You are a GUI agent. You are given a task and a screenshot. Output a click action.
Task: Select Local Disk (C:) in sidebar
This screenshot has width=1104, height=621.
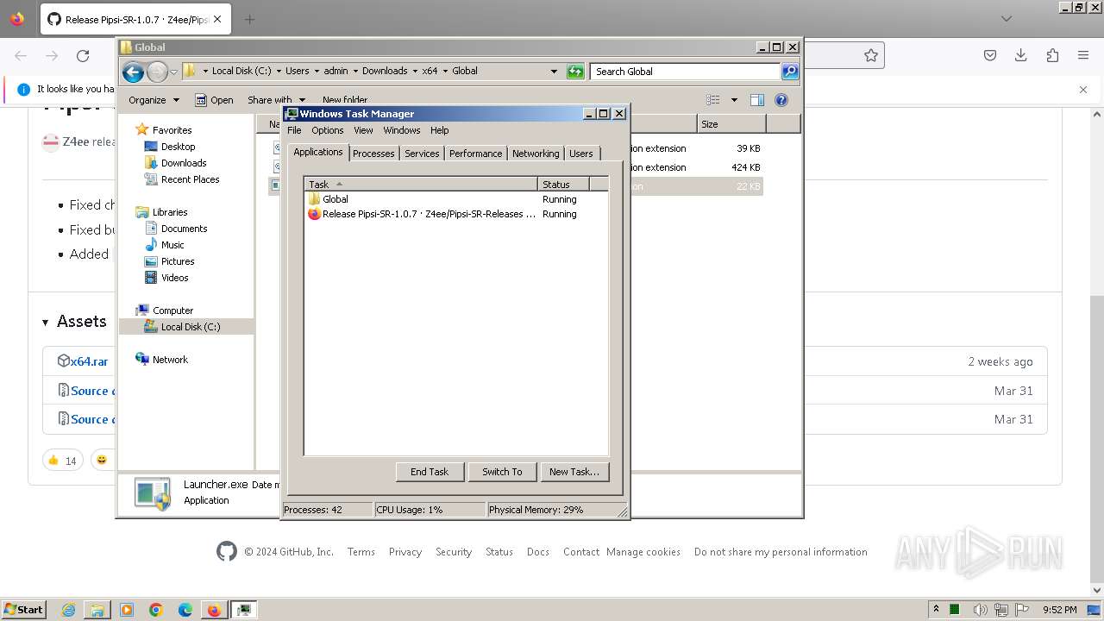[190, 327]
